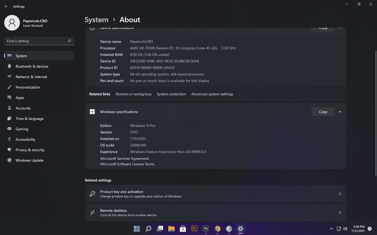Click the Find a setting search field
This screenshot has width=377, height=235.
click(39, 41)
